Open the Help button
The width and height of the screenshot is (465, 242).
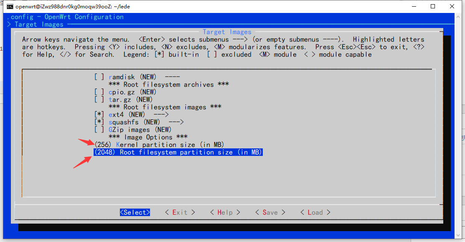point(225,212)
